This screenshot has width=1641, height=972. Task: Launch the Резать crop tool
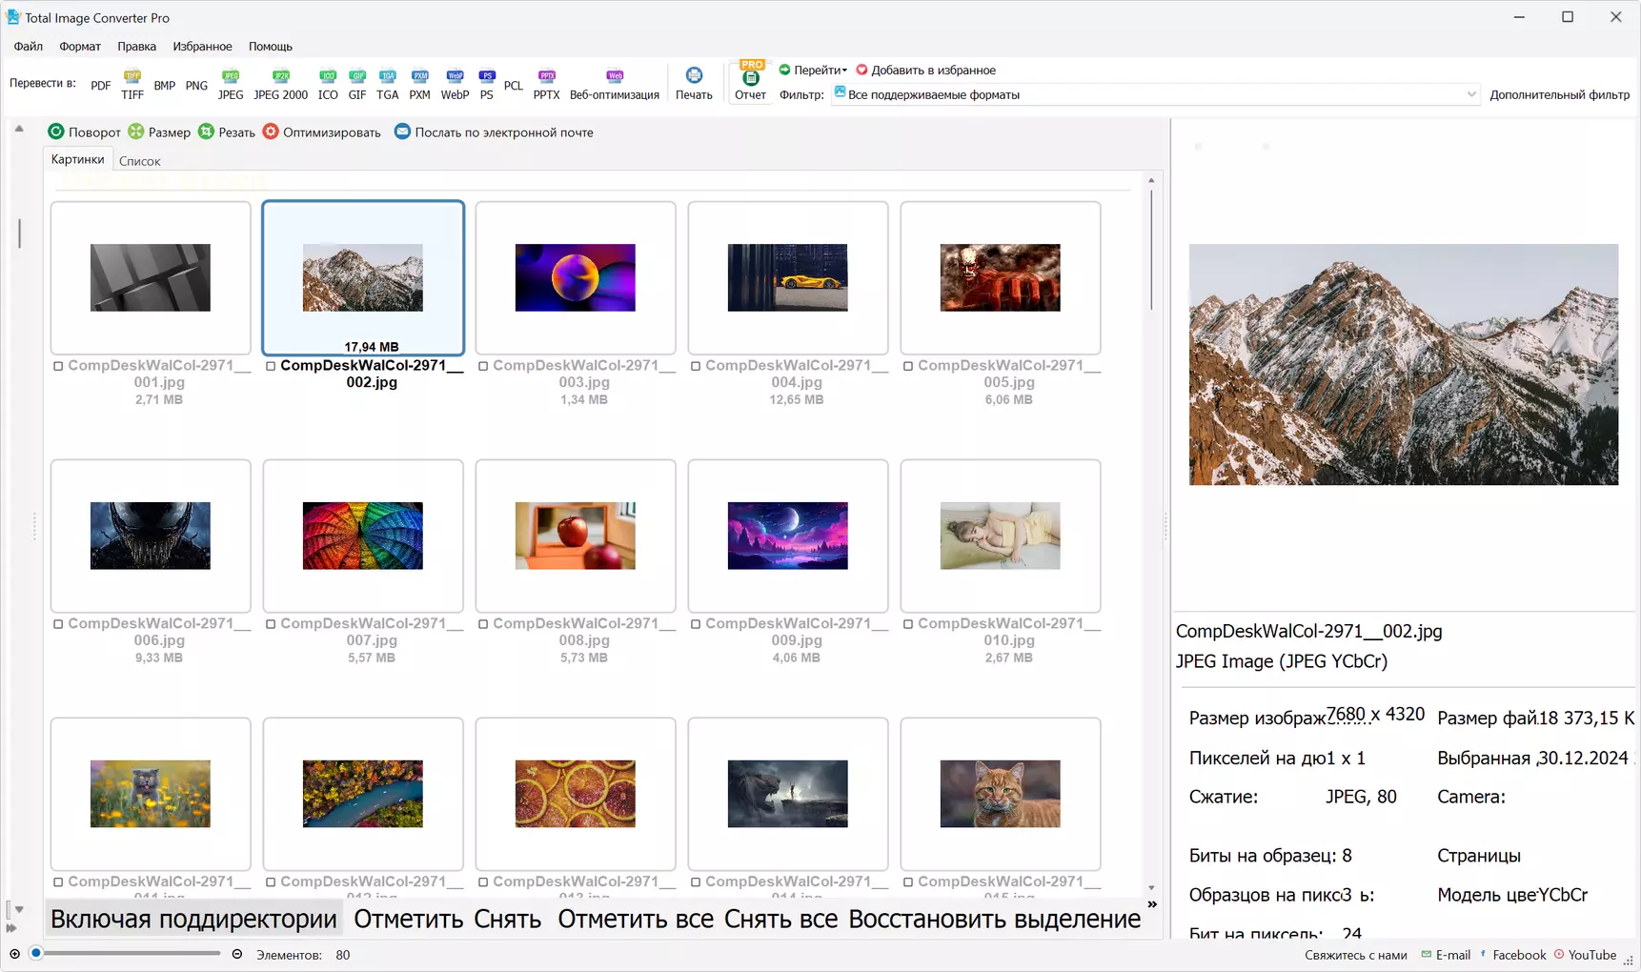[x=227, y=132]
